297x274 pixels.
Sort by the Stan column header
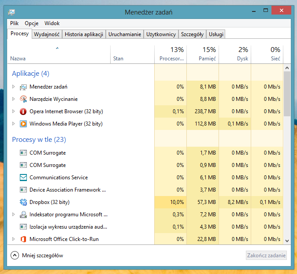[132, 55]
